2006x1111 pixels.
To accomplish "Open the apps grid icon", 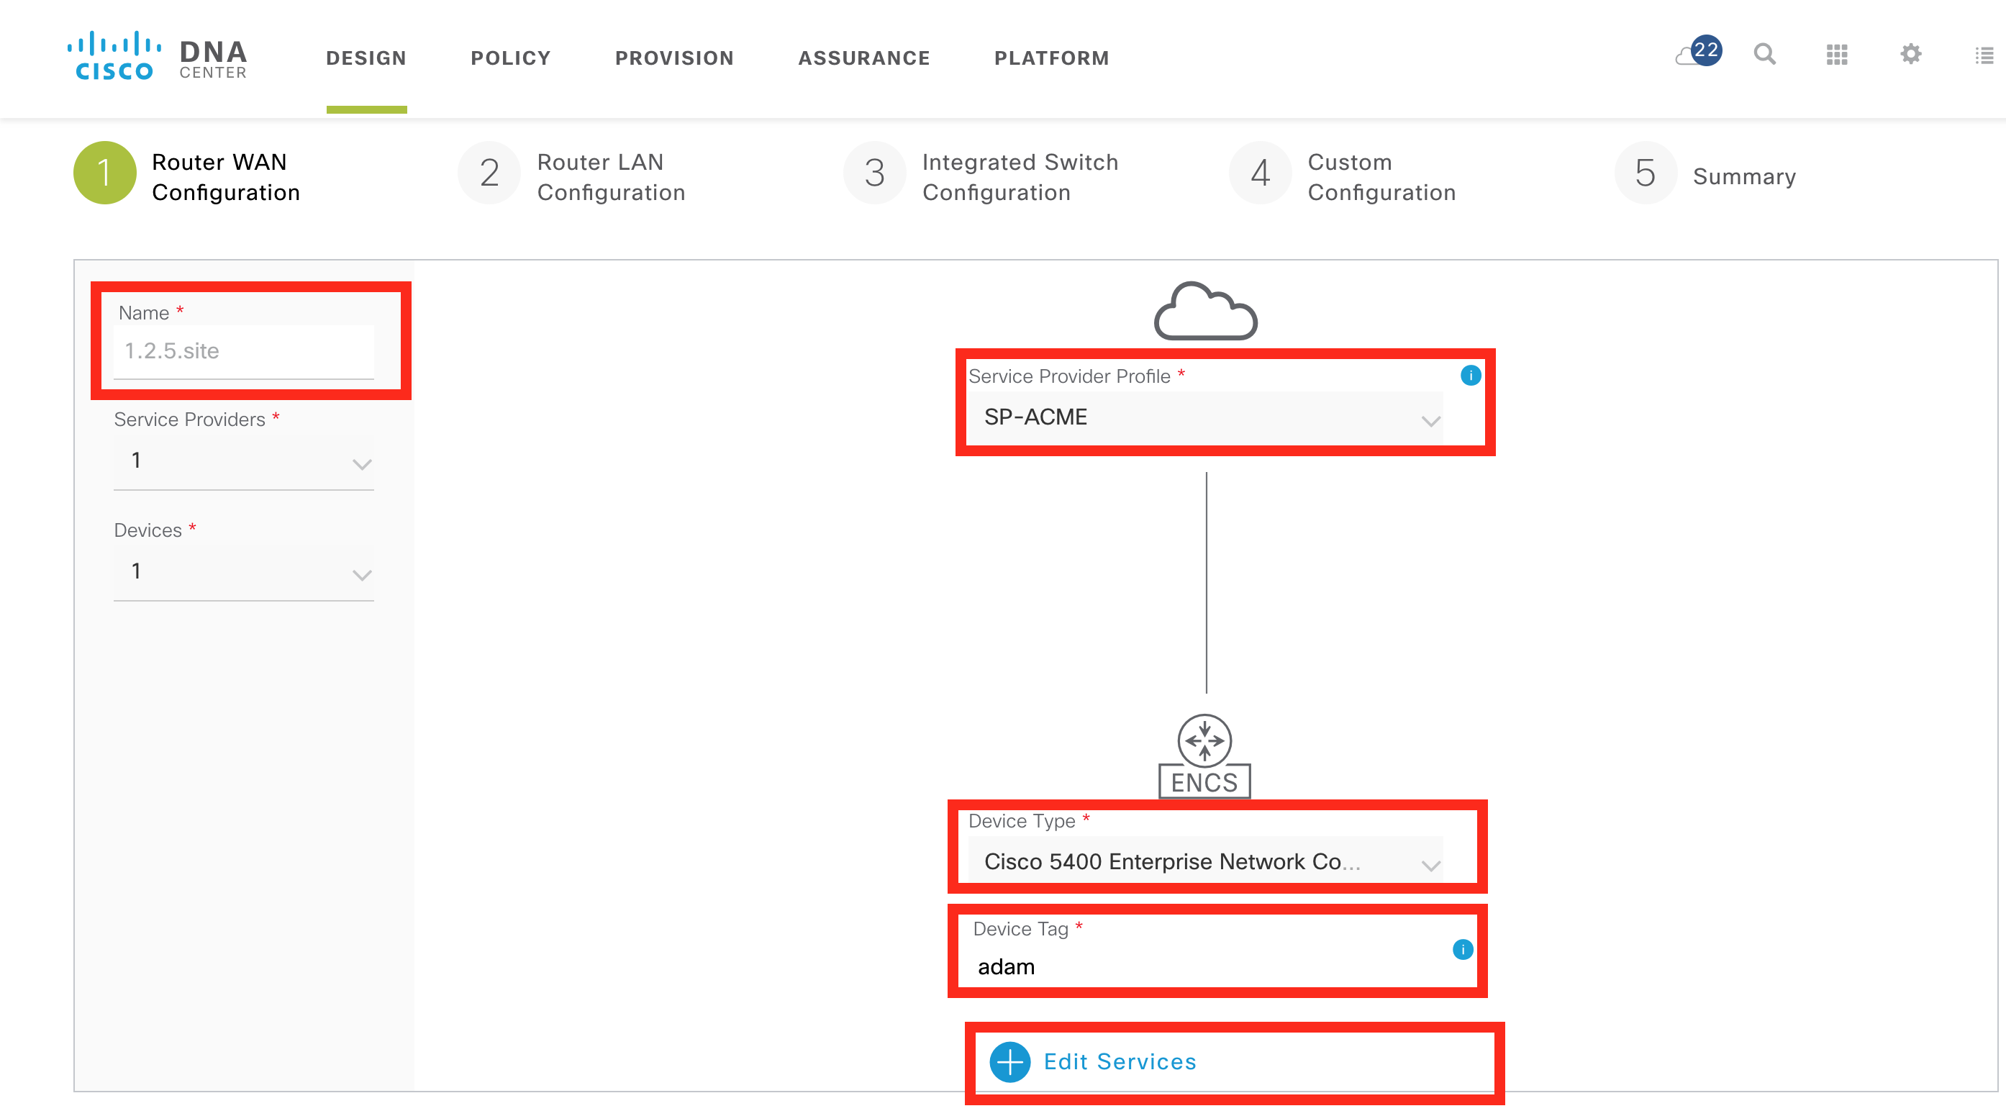I will coord(1837,55).
